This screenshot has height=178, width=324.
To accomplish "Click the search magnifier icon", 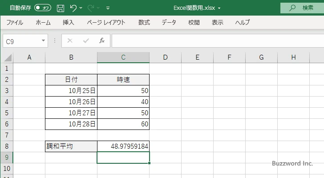I will tap(292, 8).
